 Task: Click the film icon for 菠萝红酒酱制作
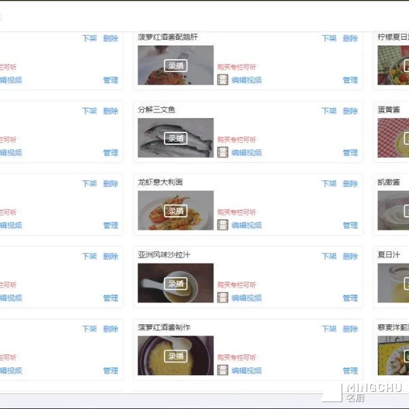tap(222, 370)
